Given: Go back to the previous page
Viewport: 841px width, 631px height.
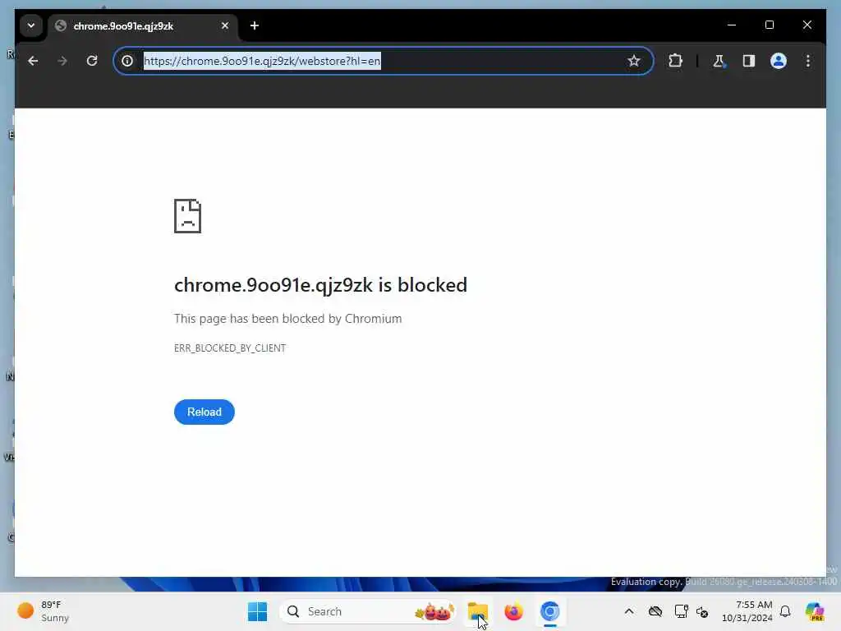Looking at the screenshot, I should click(33, 61).
